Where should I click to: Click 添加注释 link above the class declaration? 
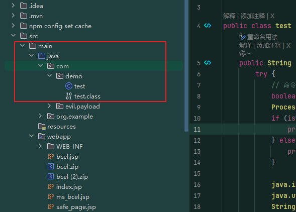coord(253,16)
